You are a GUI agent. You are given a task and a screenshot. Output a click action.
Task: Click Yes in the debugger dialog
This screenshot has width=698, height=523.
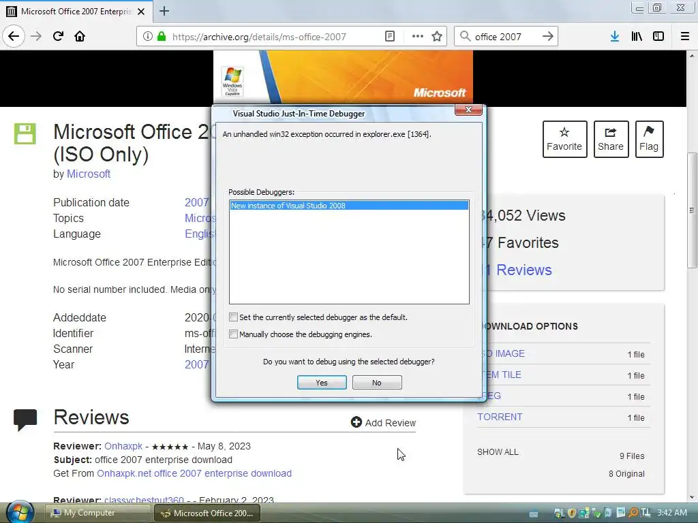tap(322, 383)
